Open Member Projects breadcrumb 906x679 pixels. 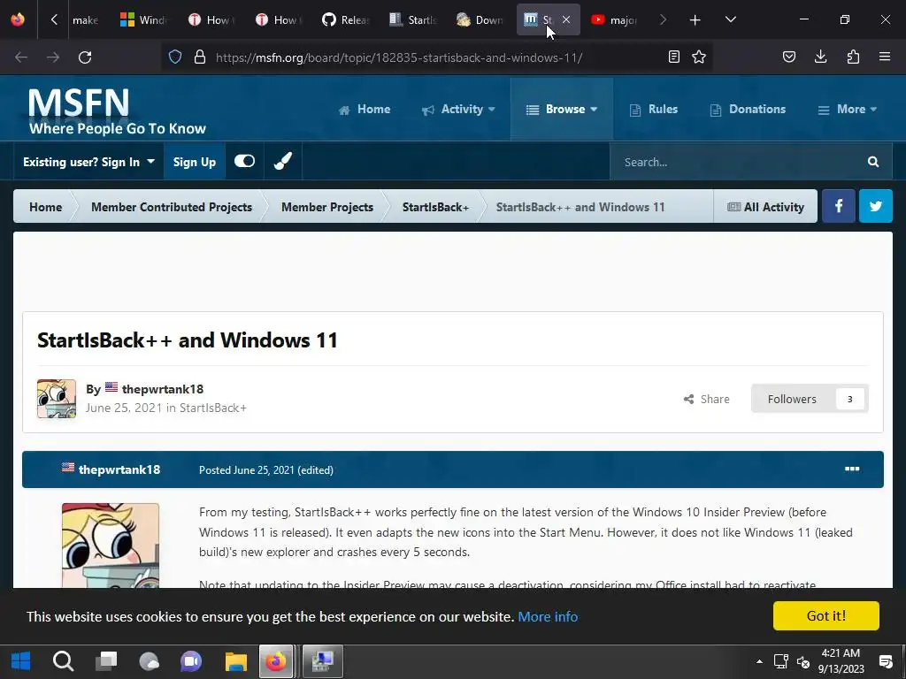(327, 207)
